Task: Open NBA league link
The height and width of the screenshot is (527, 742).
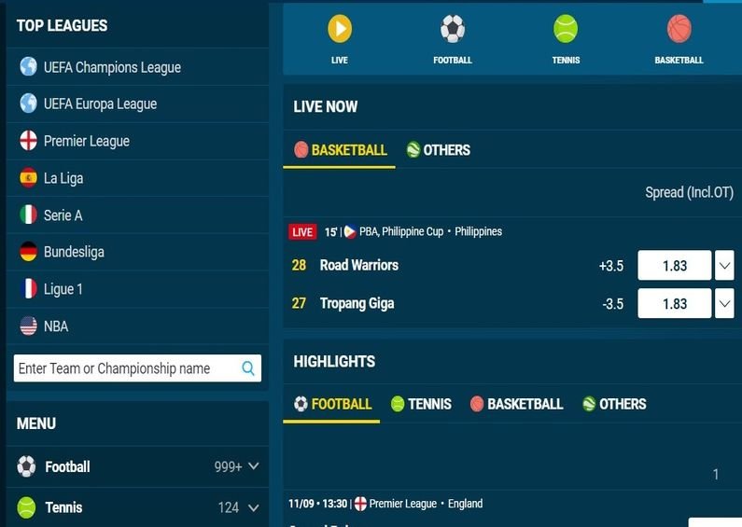Action: 56,326
